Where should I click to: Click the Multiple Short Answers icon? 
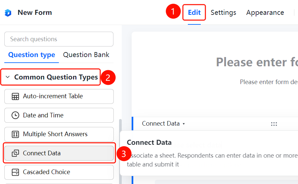coord(15,134)
